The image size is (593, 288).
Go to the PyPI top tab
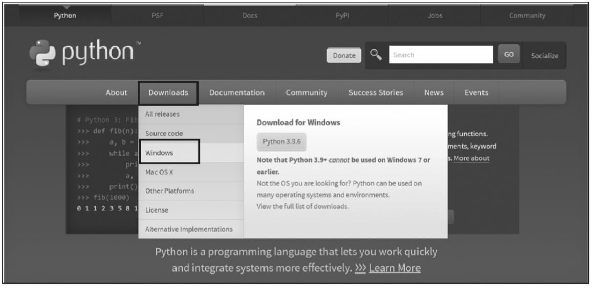coord(342,16)
